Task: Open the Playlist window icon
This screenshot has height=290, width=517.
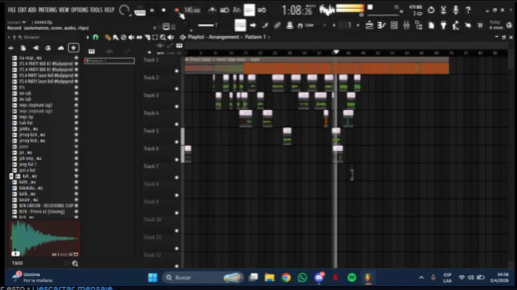Action: (x=369, y=25)
